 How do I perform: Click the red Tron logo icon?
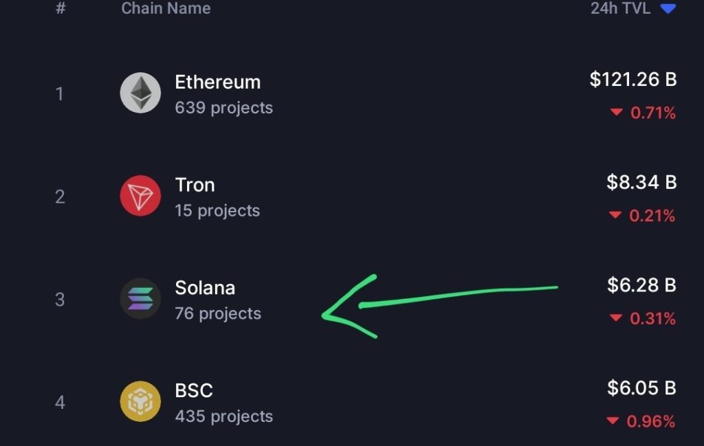click(x=140, y=196)
